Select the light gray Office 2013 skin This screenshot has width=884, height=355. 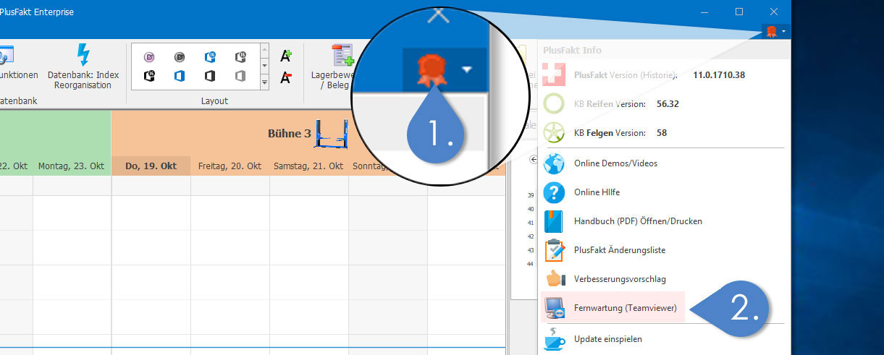(241, 75)
